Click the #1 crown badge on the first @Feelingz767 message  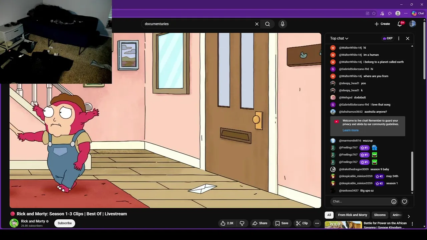pyautogui.click(x=365, y=148)
